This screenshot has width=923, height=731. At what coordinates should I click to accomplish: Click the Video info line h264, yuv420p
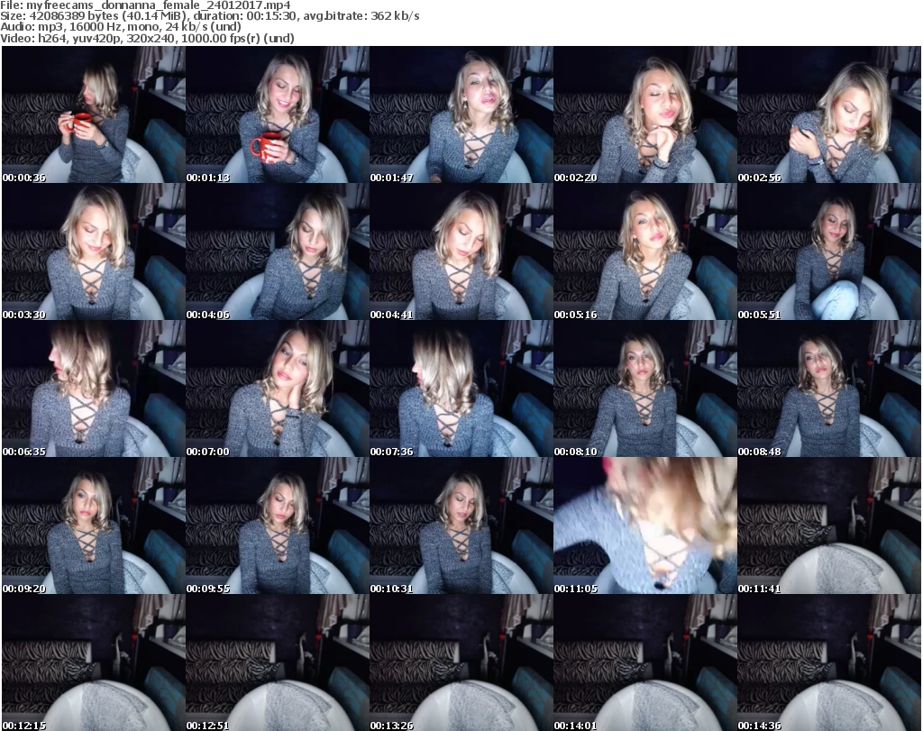click(147, 38)
